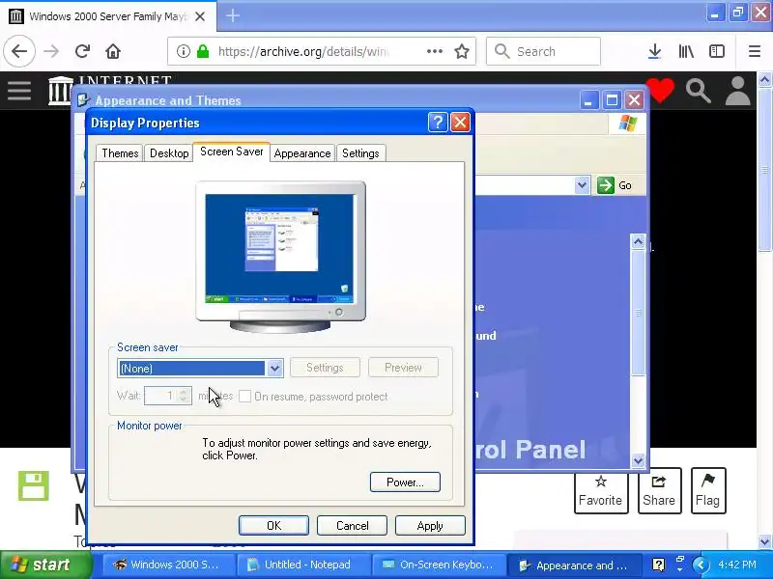Click Display Properties help question button
The height and width of the screenshot is (579, 773).
[438, 123]
